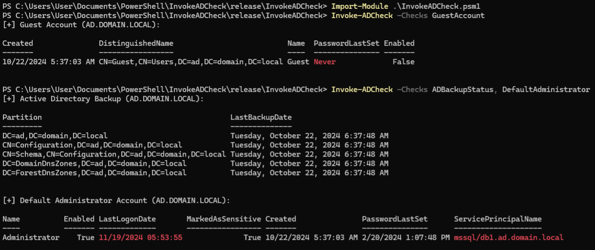Select the DC=ForestDnsZones partition row

(94, 173)
